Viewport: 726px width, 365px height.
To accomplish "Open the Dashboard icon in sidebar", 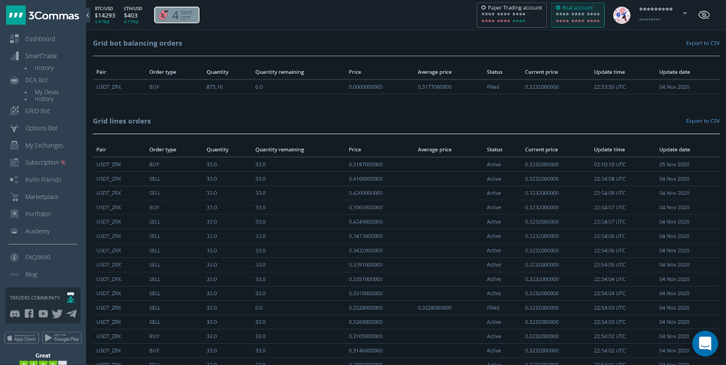I will 15,39.
